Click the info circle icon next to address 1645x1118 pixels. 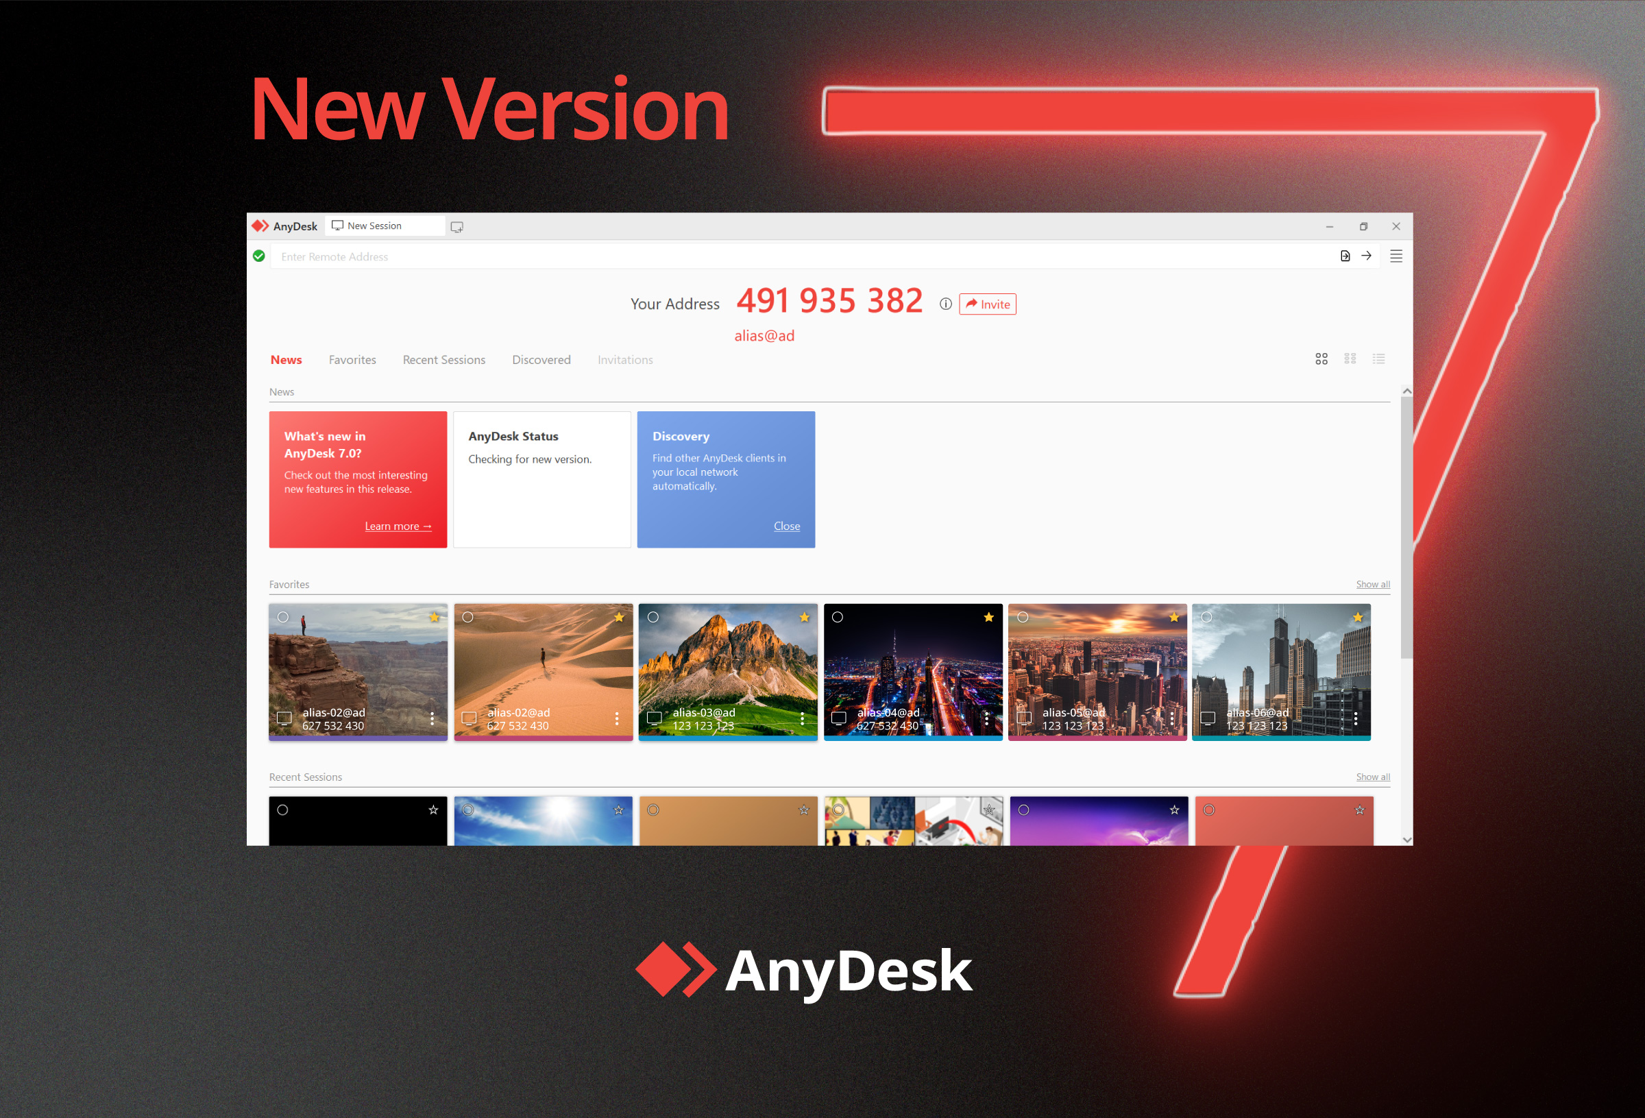[x=945, y=303]
